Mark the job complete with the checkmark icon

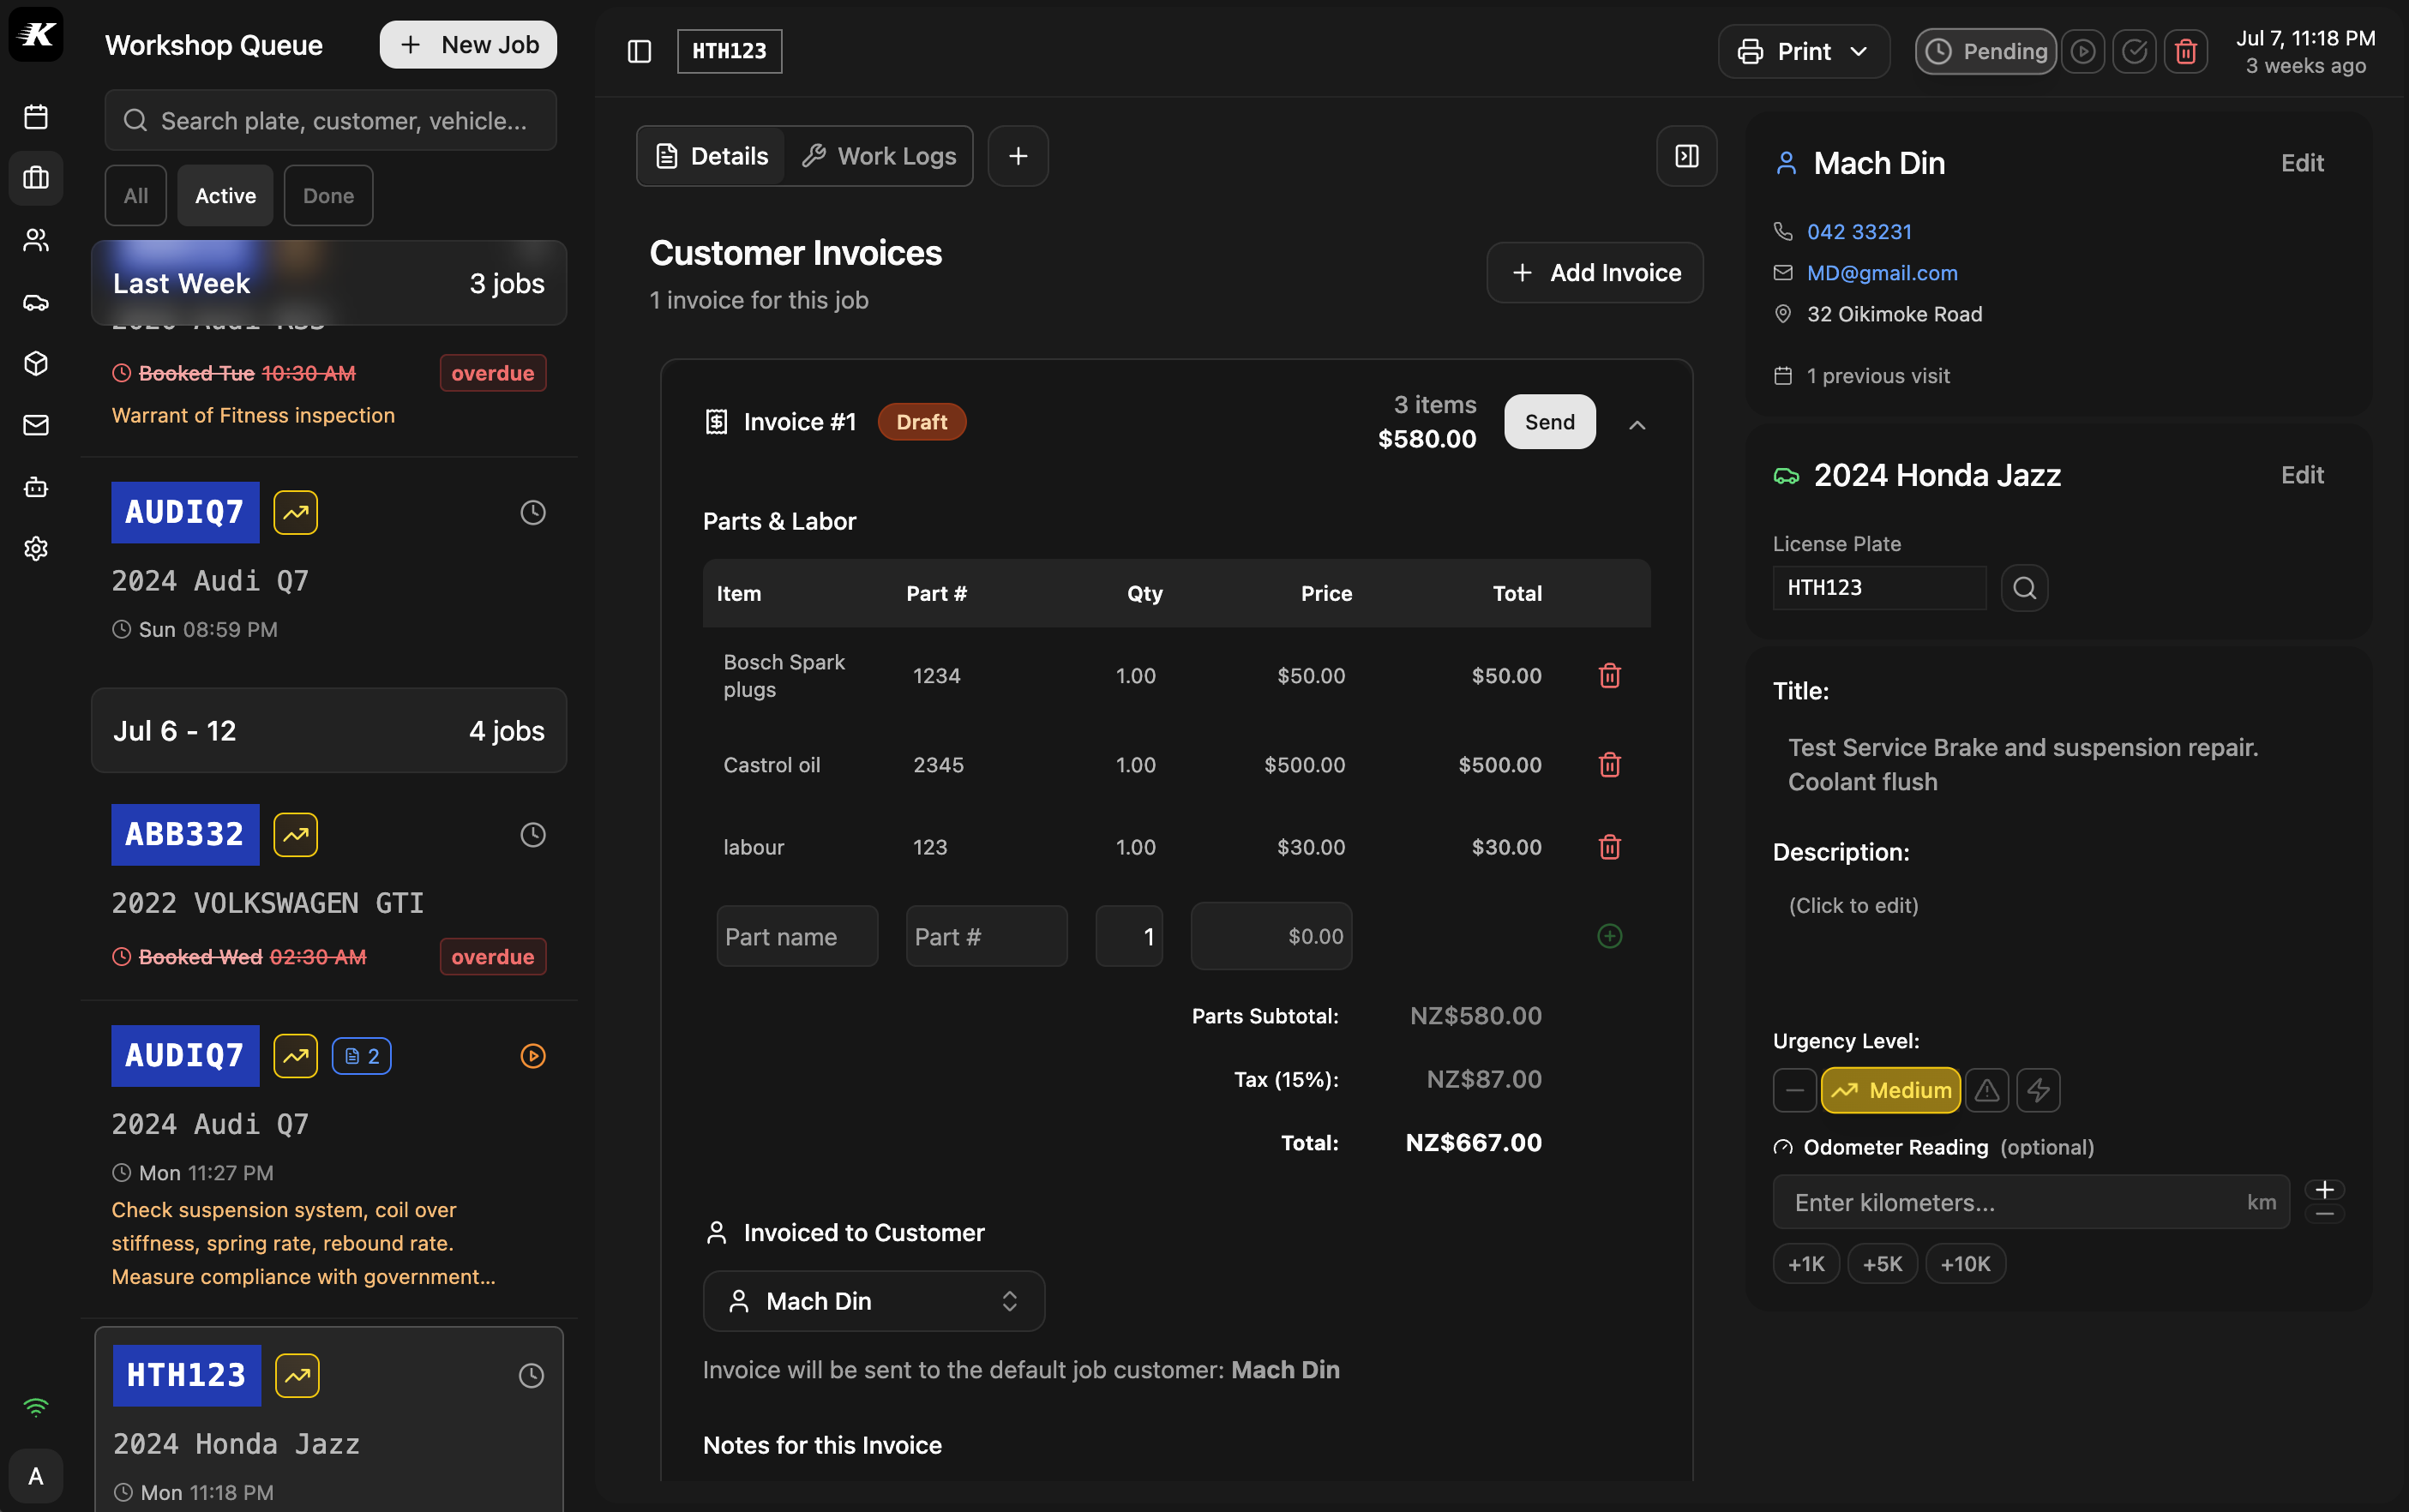[x=2134, y=51]
